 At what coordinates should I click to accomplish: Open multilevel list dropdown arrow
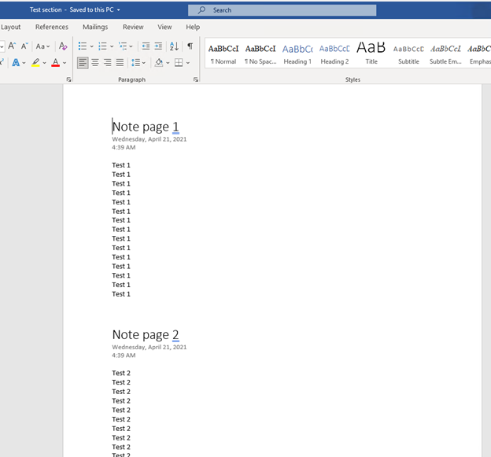click(131, 46)
